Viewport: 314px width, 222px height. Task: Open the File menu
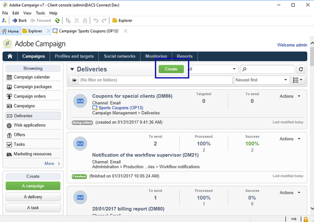[5, 13]
